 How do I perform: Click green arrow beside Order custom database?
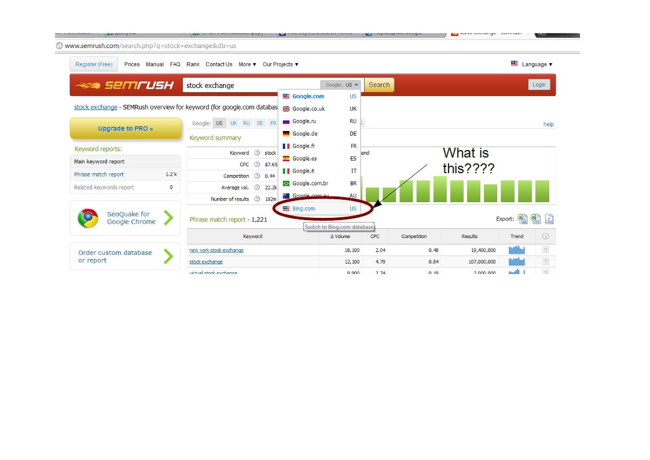point(168,256)
